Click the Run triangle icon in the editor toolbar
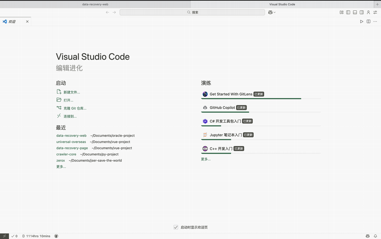This screenshot has height=239, width=381. (362, 22)
